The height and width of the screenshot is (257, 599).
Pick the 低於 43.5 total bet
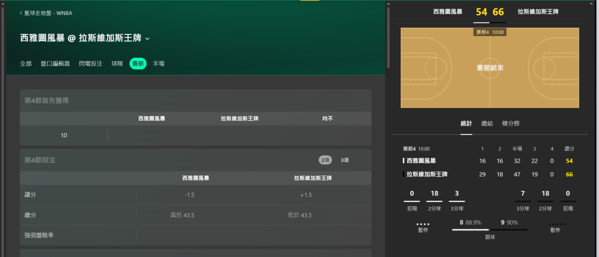[300, 215]
